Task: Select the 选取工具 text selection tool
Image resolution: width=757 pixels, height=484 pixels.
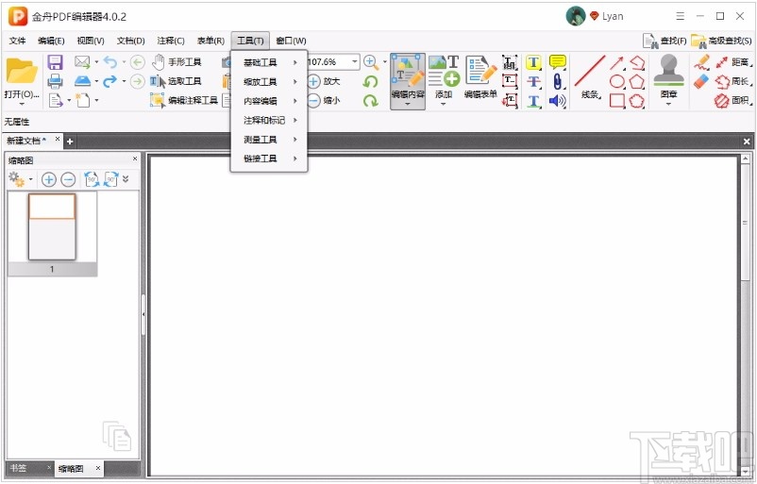Action: coord(176,81)
